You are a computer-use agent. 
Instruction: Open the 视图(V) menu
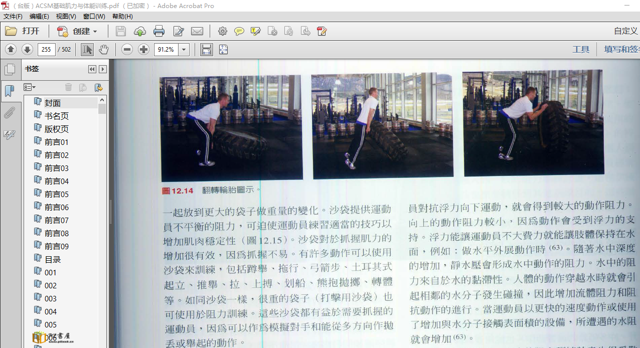[66, 17]
